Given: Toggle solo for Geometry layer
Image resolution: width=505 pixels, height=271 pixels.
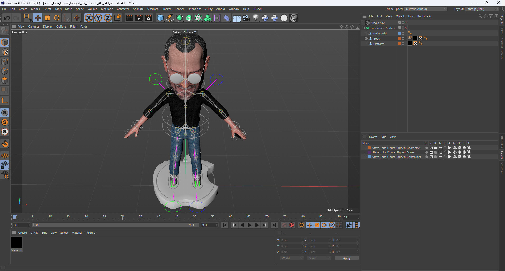Looking at the screenshot, I should coord(426,148).
